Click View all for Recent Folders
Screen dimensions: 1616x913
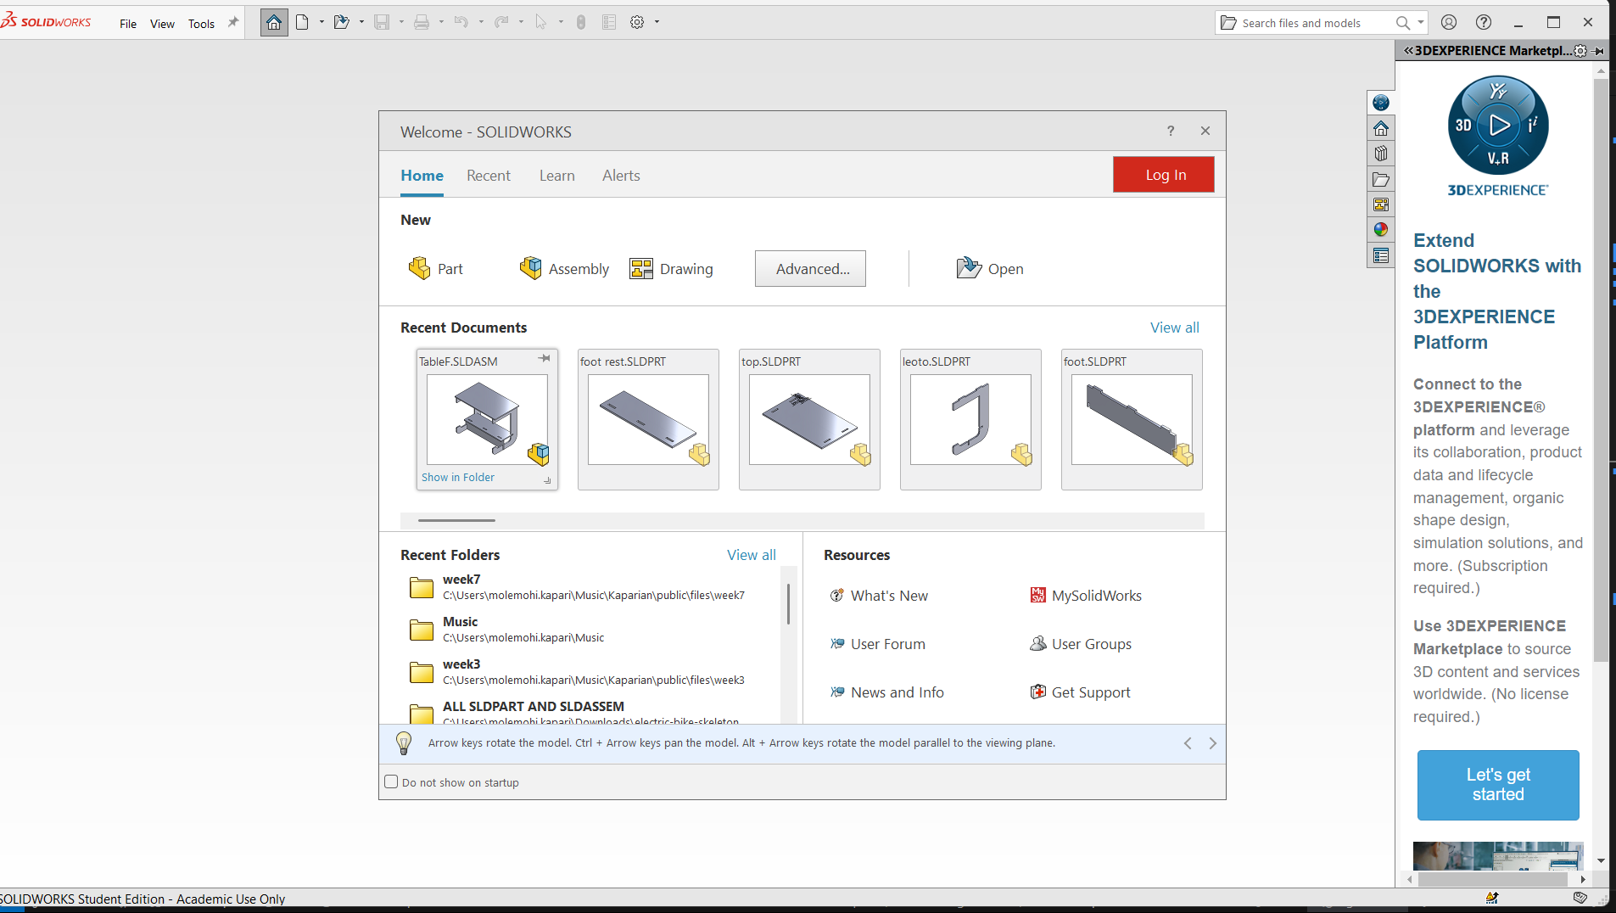pyautogui.click(x=752, y=555)
